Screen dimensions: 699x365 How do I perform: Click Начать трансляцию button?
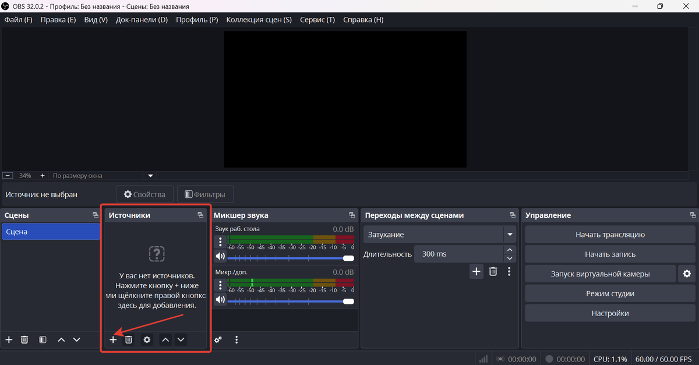tap(610, 235)
